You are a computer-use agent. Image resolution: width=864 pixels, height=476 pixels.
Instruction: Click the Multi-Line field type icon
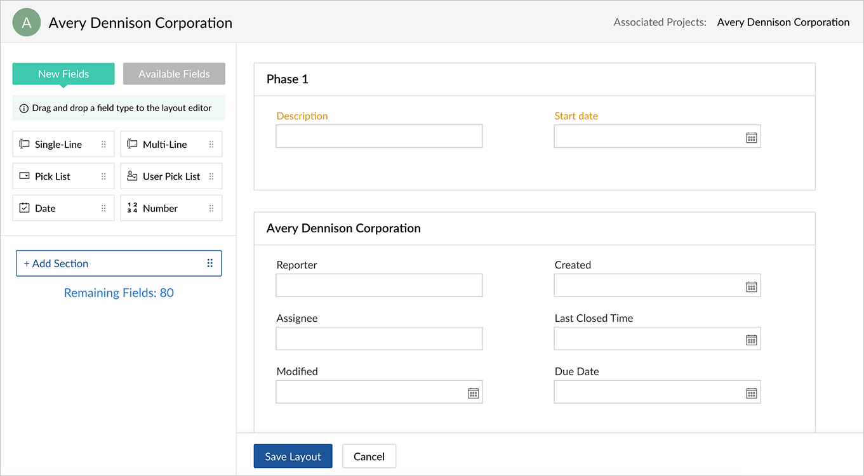pyautogui.click(x=133, y=144)
